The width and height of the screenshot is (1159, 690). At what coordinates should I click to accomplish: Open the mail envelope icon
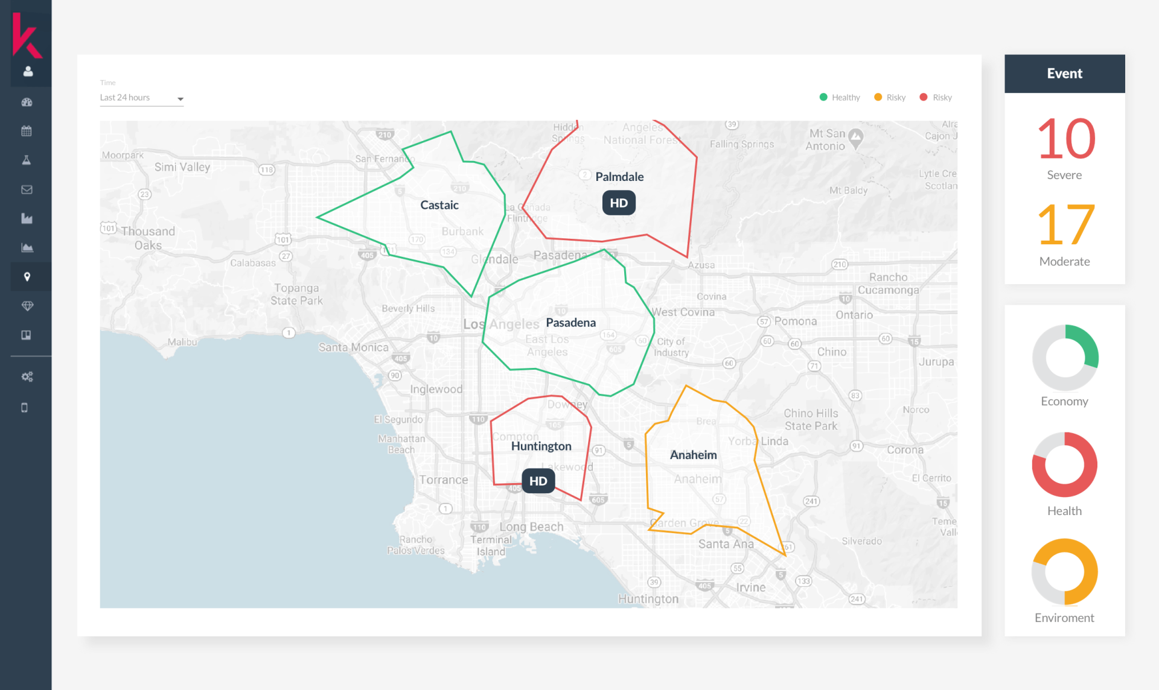[x=27, y=189]
